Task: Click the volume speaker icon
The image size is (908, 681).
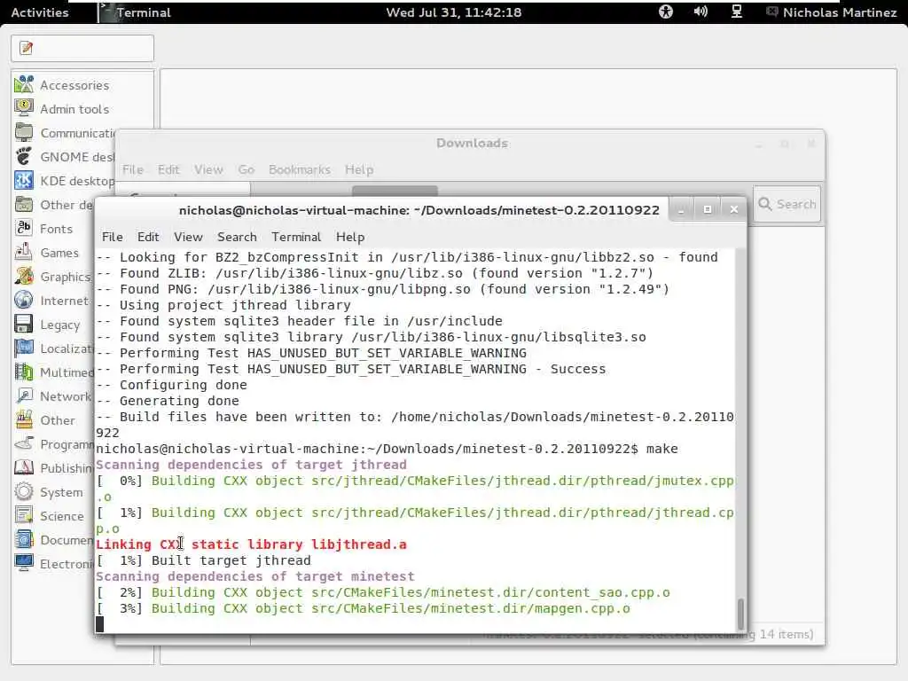Action: (701, 12)
